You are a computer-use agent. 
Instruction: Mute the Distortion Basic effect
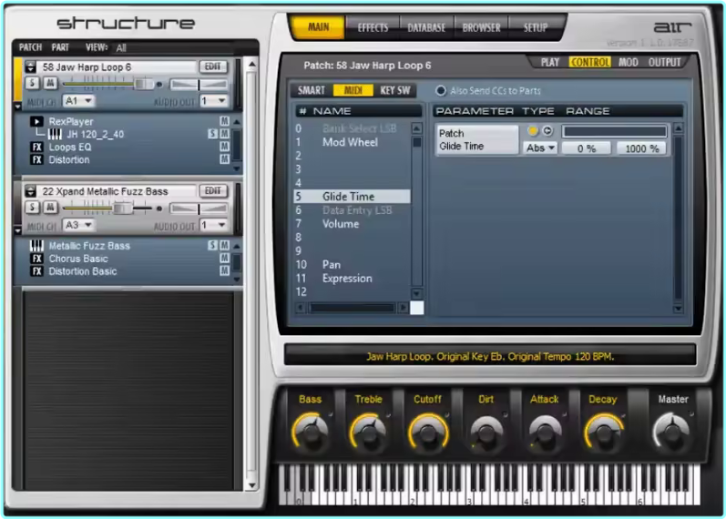(225, 270)
